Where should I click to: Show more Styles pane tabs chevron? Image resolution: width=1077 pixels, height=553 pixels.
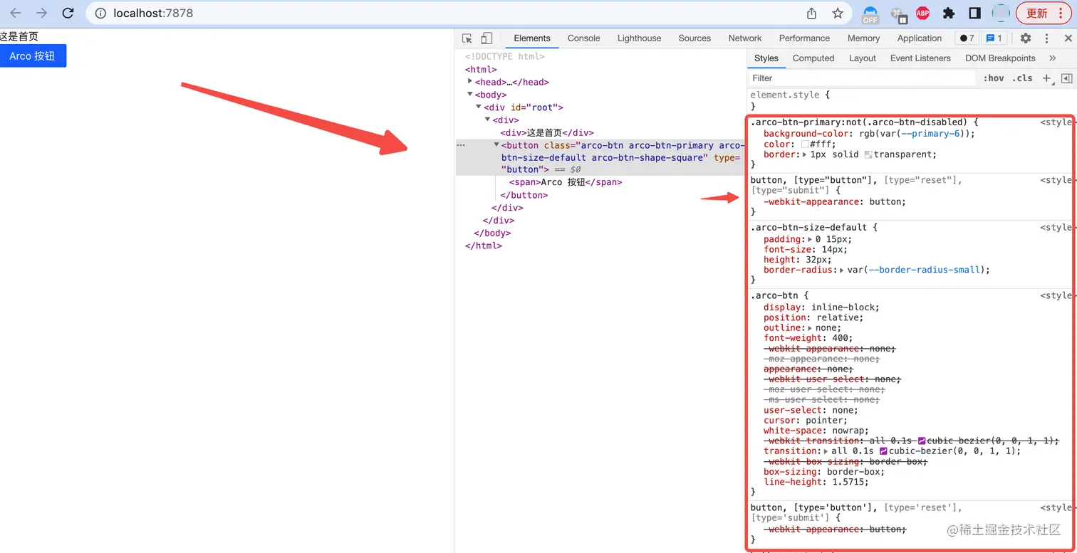coord(1053,58)
